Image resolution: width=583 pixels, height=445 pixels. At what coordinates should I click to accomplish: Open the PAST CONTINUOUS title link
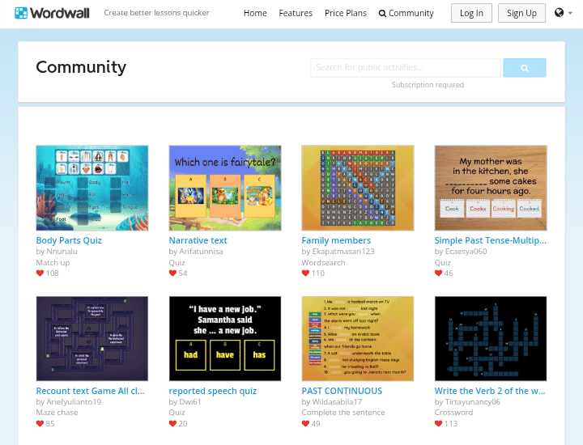(342, 391)
